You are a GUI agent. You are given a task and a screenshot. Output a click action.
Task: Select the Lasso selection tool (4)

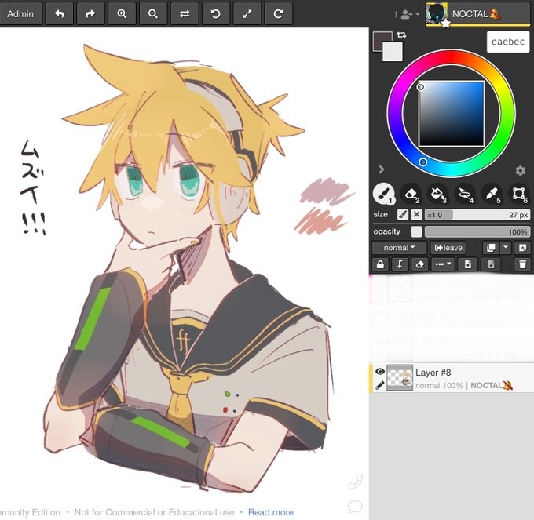click(x=465, y=194)
